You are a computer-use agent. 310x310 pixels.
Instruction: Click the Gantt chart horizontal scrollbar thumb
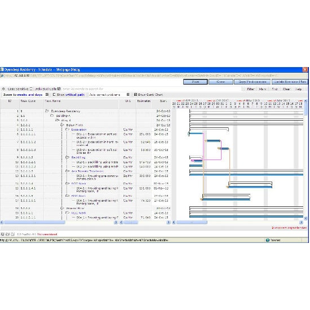[x=192, y=223]
